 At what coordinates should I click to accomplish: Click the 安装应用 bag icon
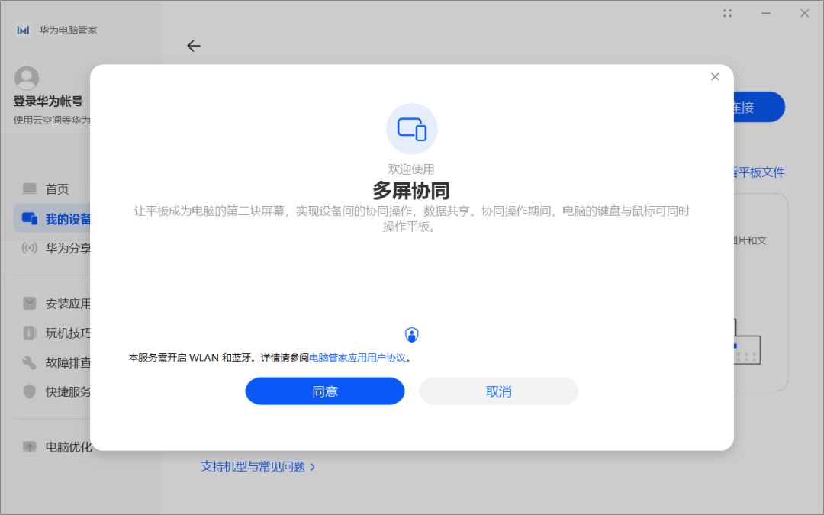(30, 303)
